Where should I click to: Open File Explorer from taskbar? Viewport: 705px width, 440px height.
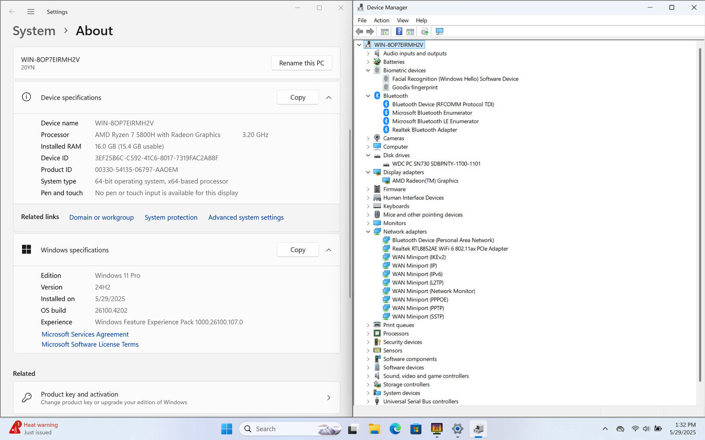pos(374,429)
